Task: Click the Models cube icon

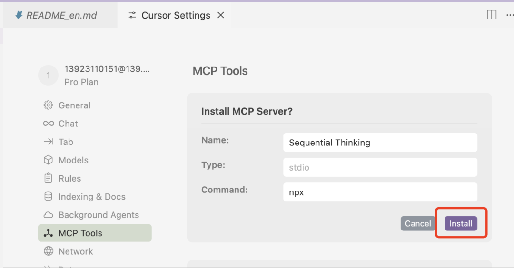Action: pos(48,160)
